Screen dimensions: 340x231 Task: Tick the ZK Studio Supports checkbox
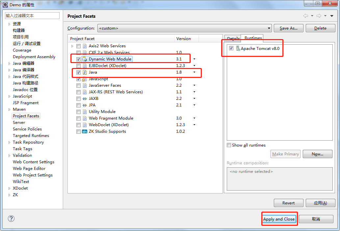[78, 131]
